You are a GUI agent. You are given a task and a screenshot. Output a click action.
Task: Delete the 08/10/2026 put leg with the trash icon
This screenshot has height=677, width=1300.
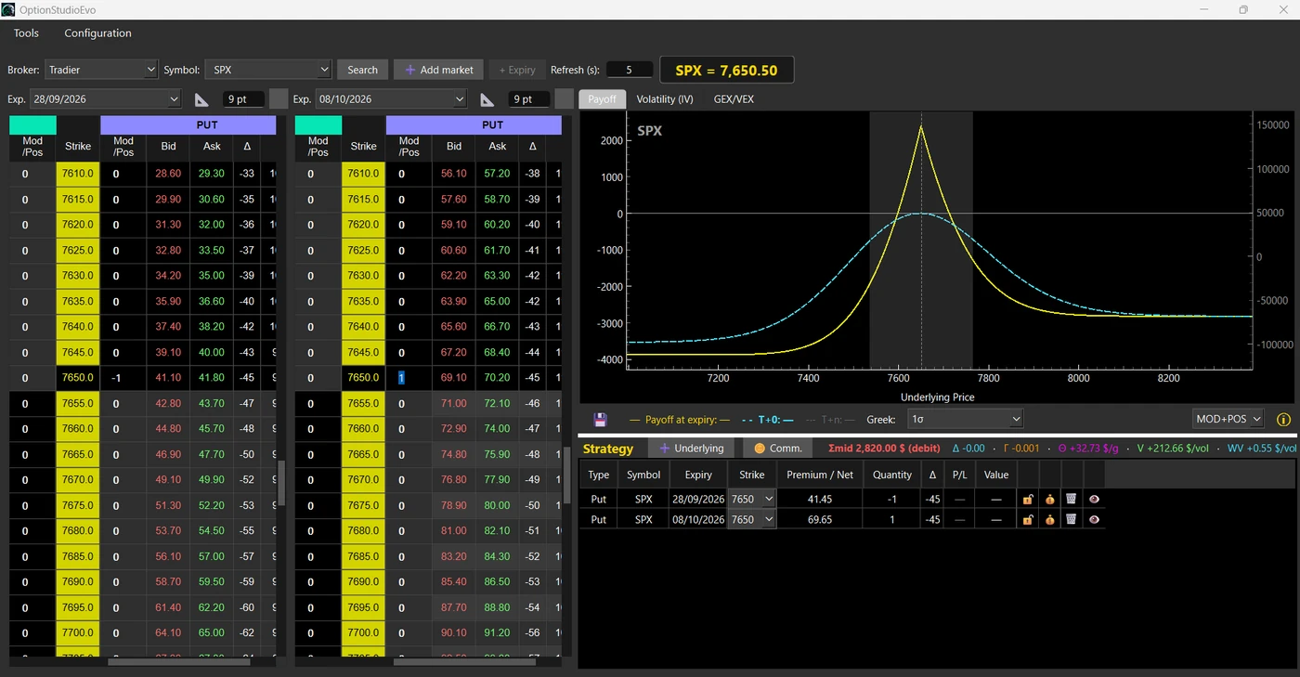pos(1071,520)
